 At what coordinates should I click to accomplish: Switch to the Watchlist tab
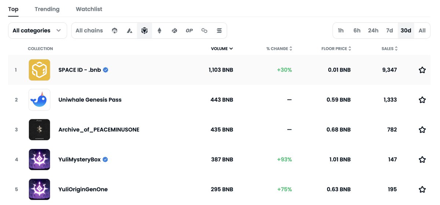coord(89,9)
